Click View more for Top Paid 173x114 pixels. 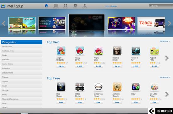click(x=165, y=41)
